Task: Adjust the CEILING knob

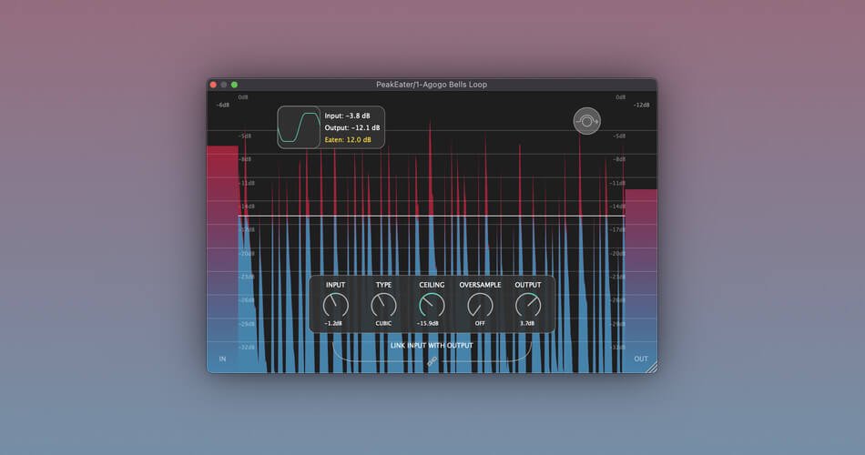Action: 432,305
